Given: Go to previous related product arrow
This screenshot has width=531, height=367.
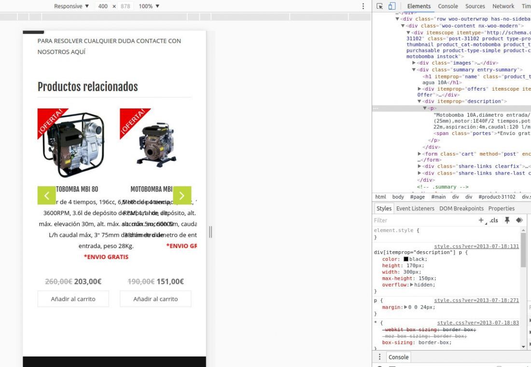Looking at the screenshot, I should point(46,195).
